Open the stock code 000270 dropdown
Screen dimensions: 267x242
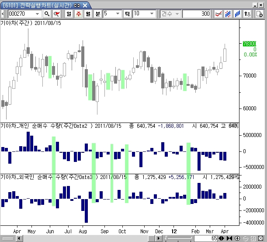[37, 14]
